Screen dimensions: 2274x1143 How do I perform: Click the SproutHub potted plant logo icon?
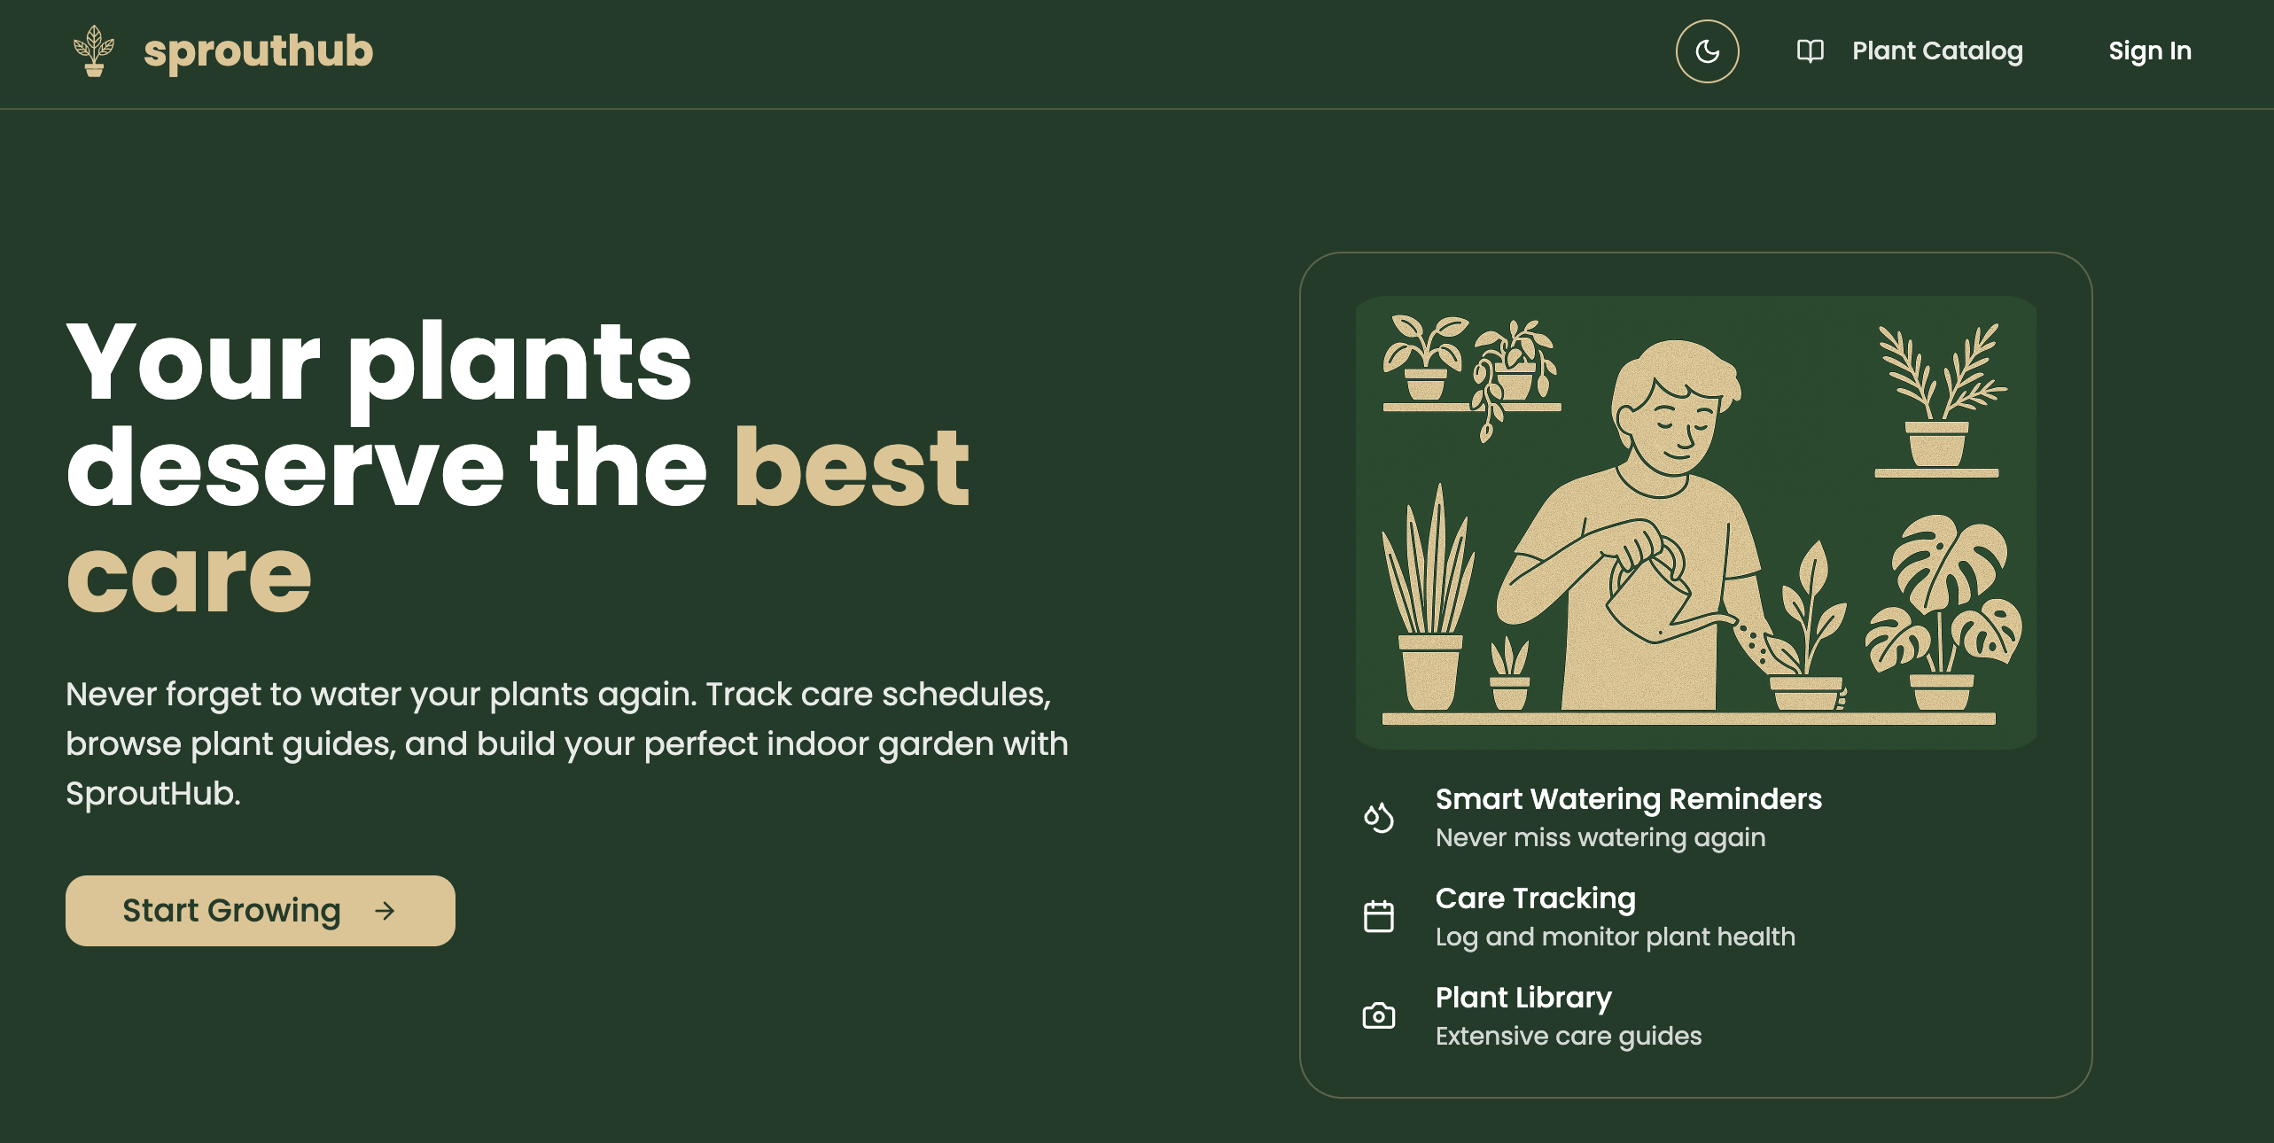[94, 51]
